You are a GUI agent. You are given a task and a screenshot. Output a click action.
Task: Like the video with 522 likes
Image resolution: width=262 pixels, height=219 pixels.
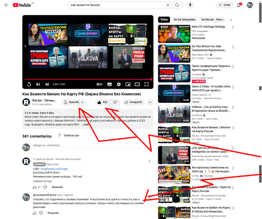(x=102, y=102)
